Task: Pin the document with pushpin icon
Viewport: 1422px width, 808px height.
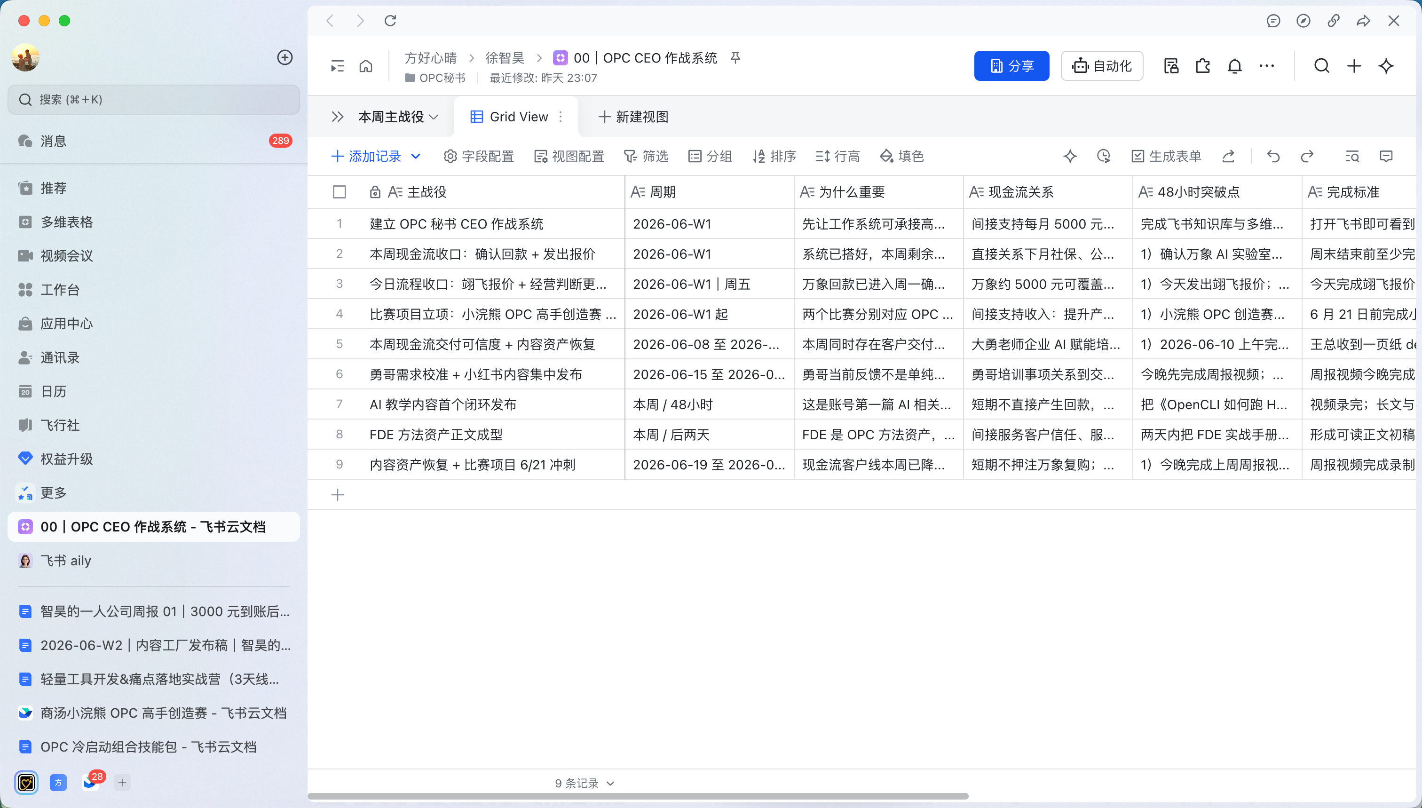Action: tap(735, 58)
